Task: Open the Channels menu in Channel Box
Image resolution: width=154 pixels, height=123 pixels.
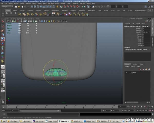Action: coord(127,24)
